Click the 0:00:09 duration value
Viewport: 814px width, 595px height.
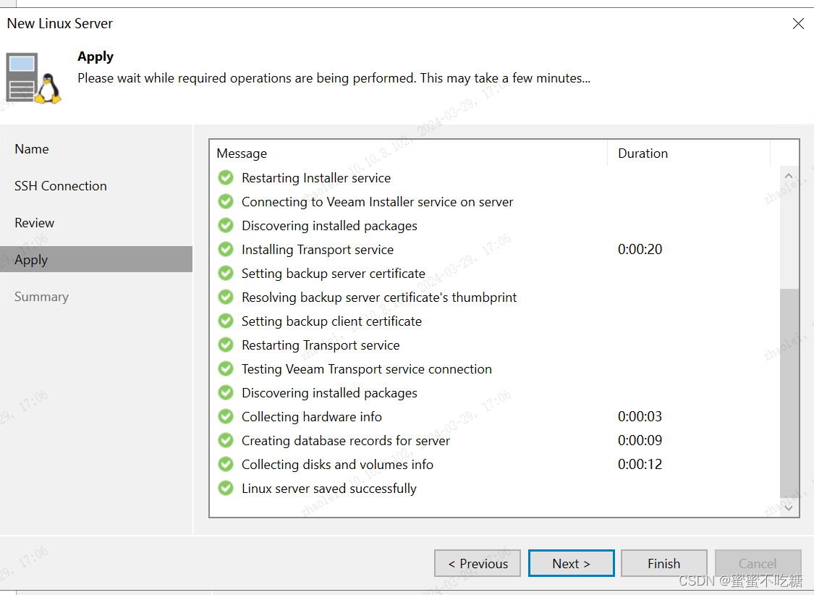640,440
